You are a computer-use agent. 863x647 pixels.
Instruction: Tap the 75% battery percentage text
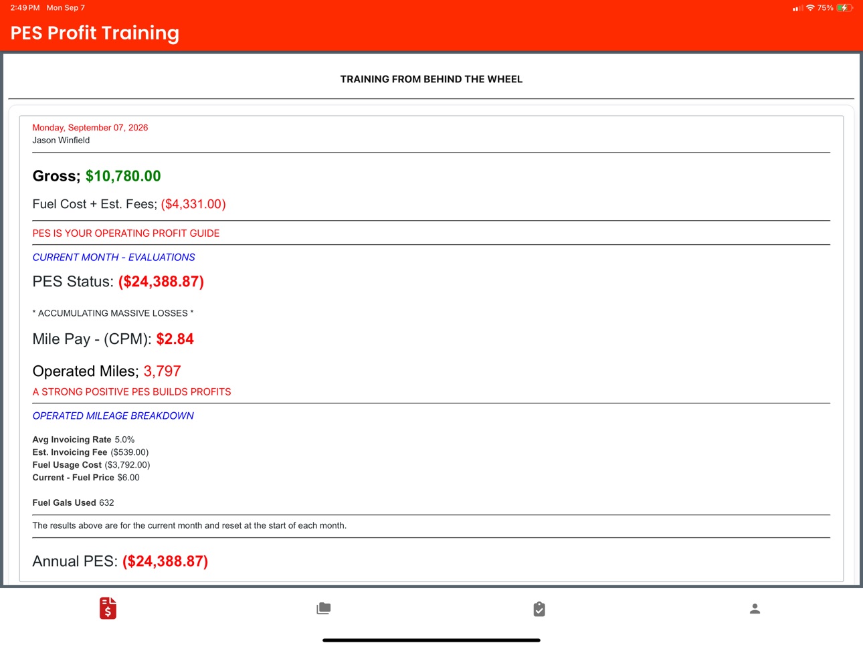pos(825,8)
